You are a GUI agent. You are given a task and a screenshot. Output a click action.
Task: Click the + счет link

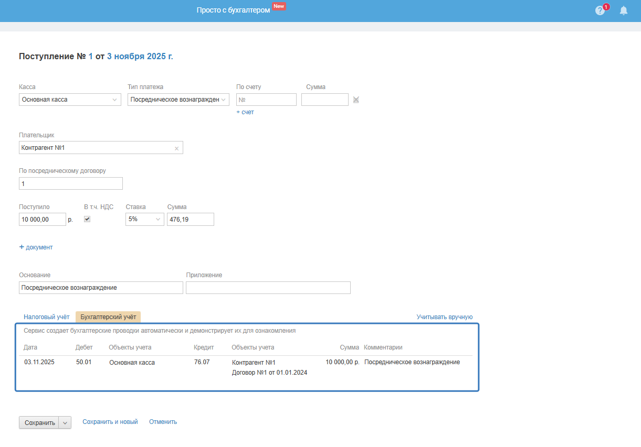tap(245, 112)
